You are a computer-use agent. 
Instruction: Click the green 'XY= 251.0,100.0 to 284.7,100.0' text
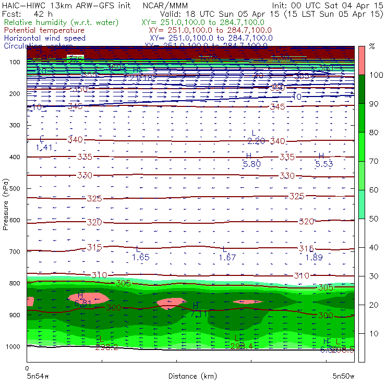tap(203, 22)
